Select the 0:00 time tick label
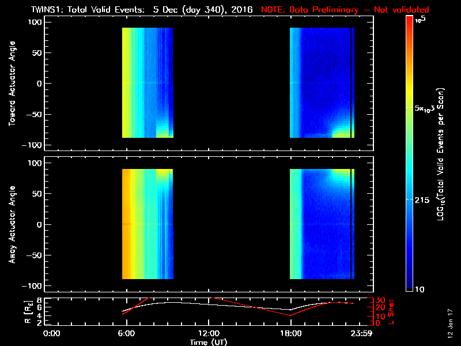The height and width of the screenshot is (346, 461). [x=51, y=333]
